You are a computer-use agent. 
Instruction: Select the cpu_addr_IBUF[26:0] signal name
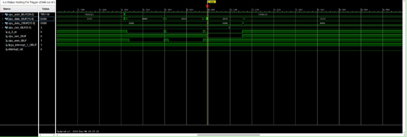[x=21, y=15]
